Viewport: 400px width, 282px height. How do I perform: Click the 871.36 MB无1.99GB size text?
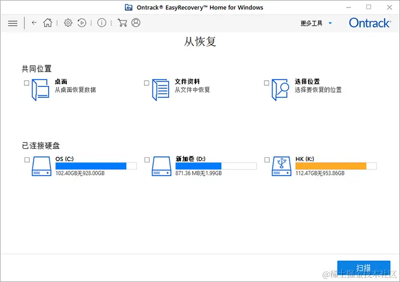click(198, 173)
